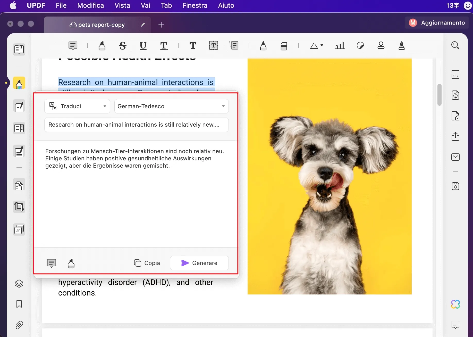Open the comments panel at bottom right
The image size is (473, 337).
point(455,325)
